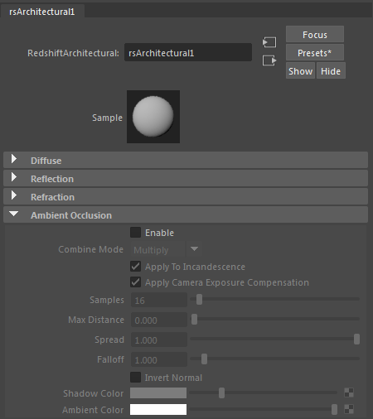This screenshot has width=373, height=419.
Task: Open Shadow Color texture map checker icon
Action: click(349, 393)
